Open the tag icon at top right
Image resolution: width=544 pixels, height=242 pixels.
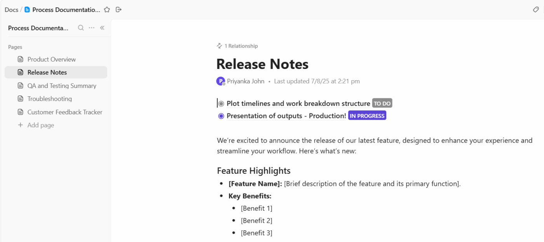click(536, 9)
